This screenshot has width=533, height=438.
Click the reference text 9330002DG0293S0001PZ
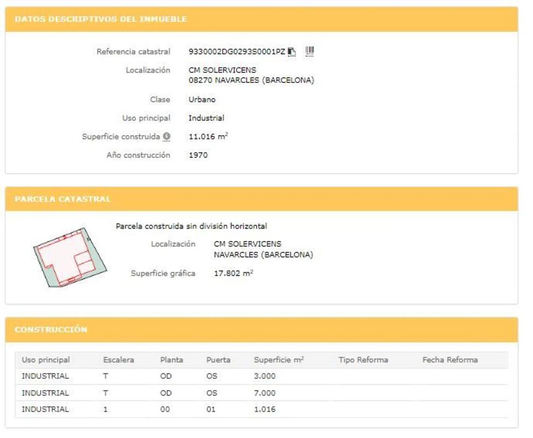237,52
